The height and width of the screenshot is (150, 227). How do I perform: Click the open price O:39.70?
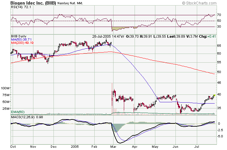(x=132, y=36)
